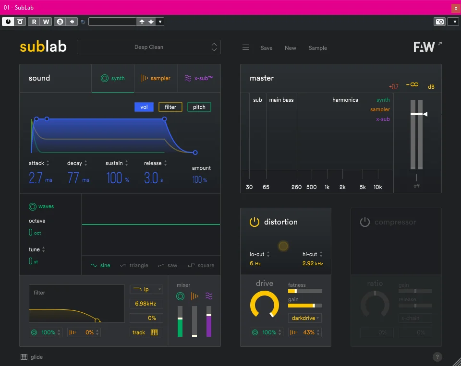461x366 pixels.
Task: Select the triangle waveform
Action: tap(134, 265)
